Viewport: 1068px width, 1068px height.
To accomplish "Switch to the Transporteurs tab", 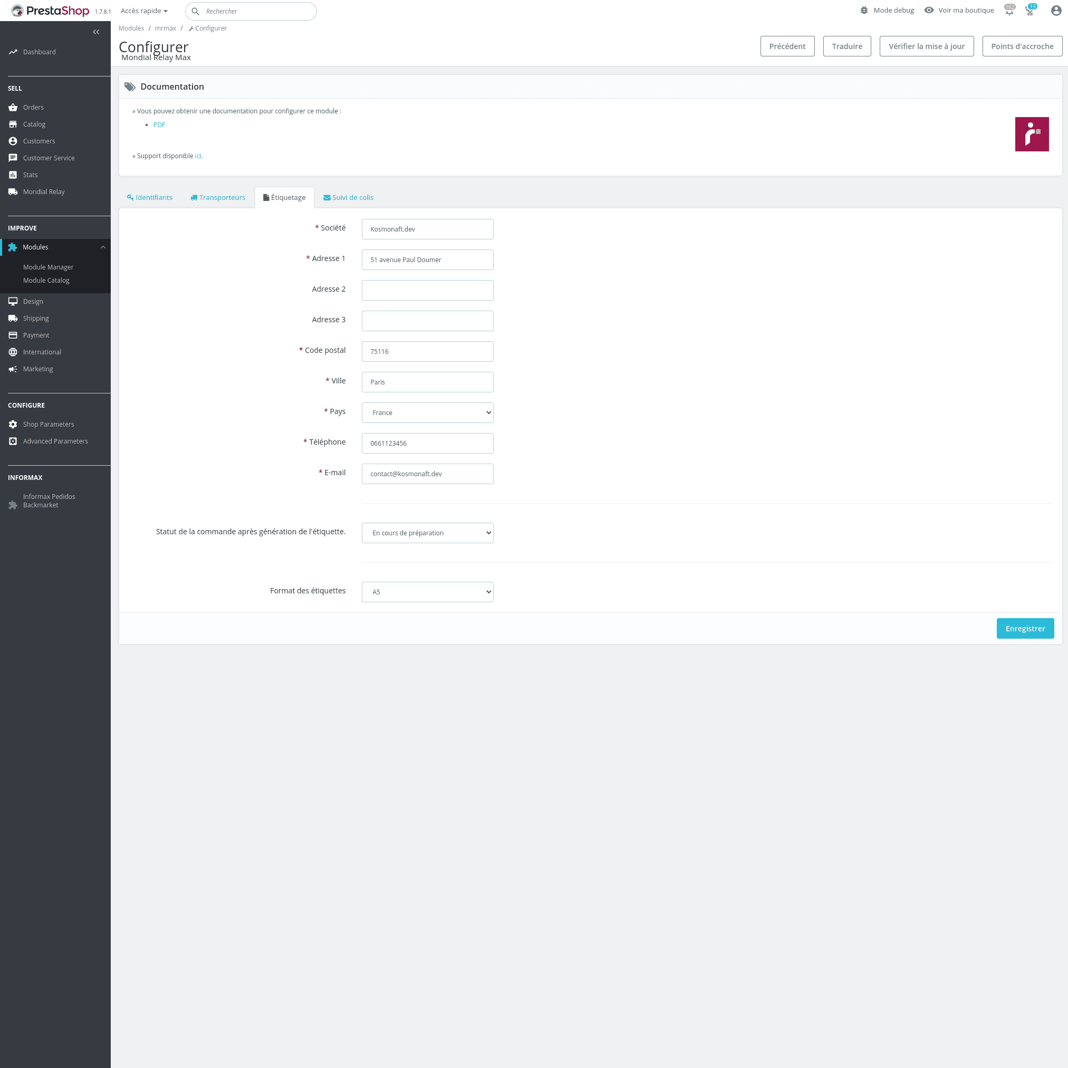I will pos(218,198).
